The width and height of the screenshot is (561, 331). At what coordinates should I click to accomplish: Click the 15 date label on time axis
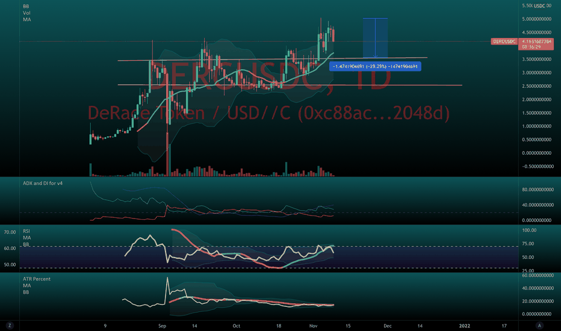click(348, 326)
